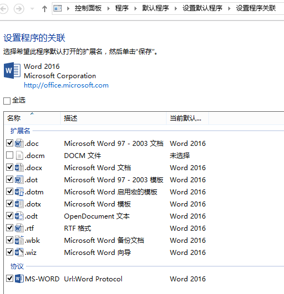Uncheck the .wbk extension checkbox
Viewport: 284px width, 294px height.
[x=9, y=240]
